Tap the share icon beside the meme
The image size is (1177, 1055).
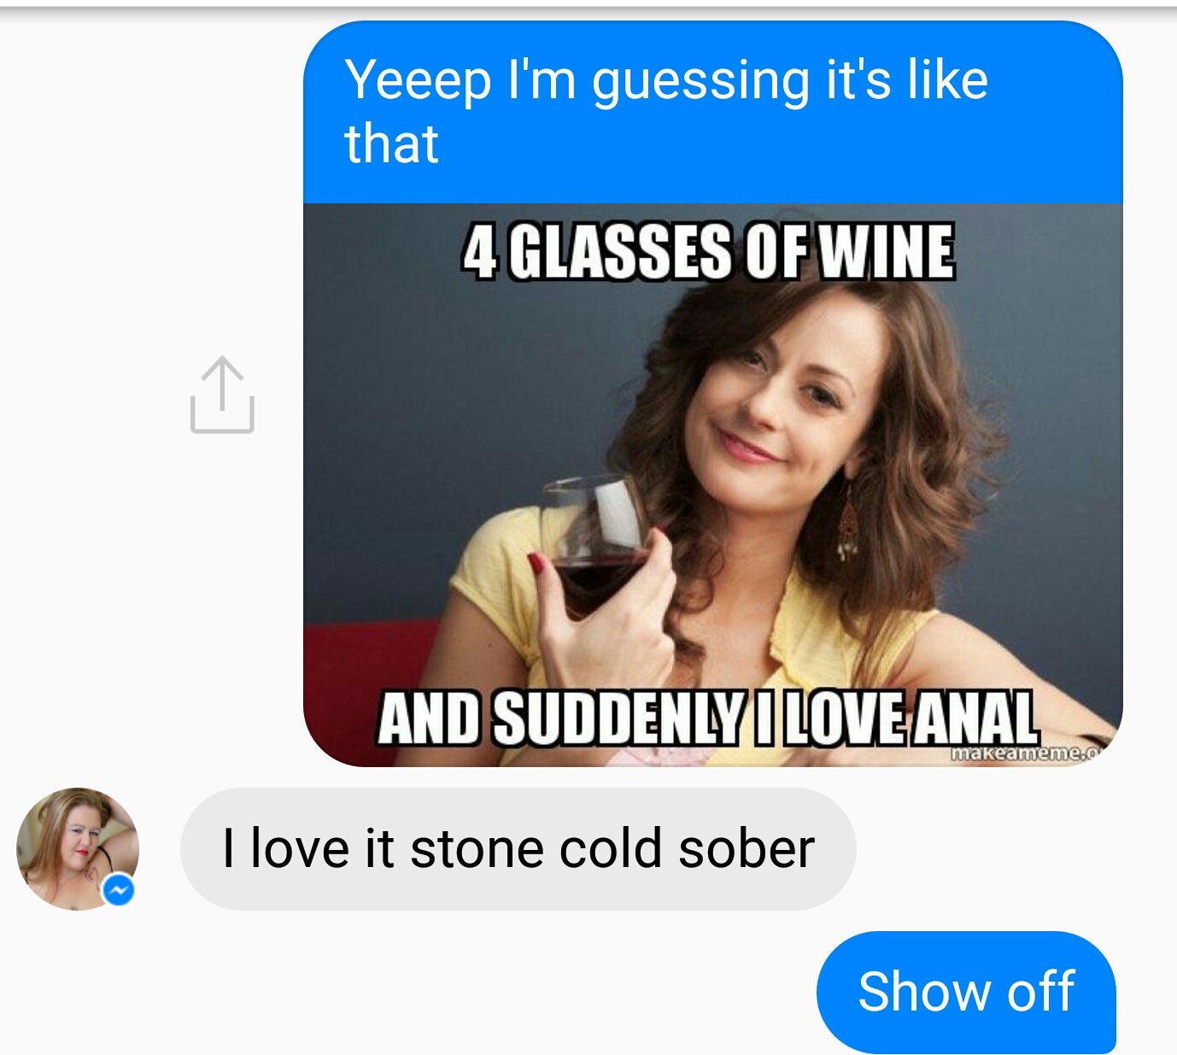[222, 396]
